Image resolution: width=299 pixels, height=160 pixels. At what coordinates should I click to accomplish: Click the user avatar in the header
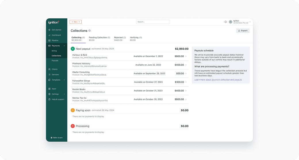231,22
